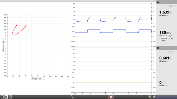Open the Voltage A (V) x-axis selector
The width and height of the screenshot is (177, 99).
pos(38,79)
